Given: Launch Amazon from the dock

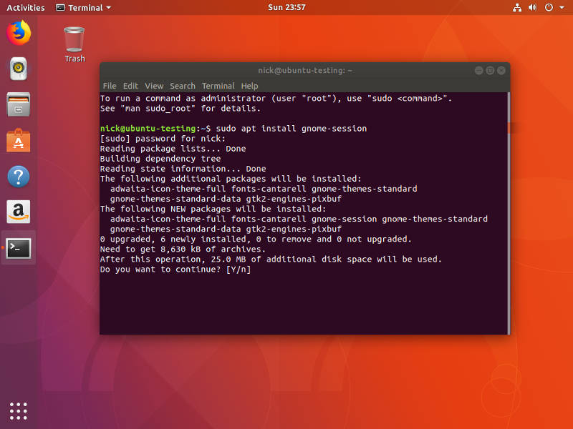Looking at the screenshot, I should coord(18,212).
